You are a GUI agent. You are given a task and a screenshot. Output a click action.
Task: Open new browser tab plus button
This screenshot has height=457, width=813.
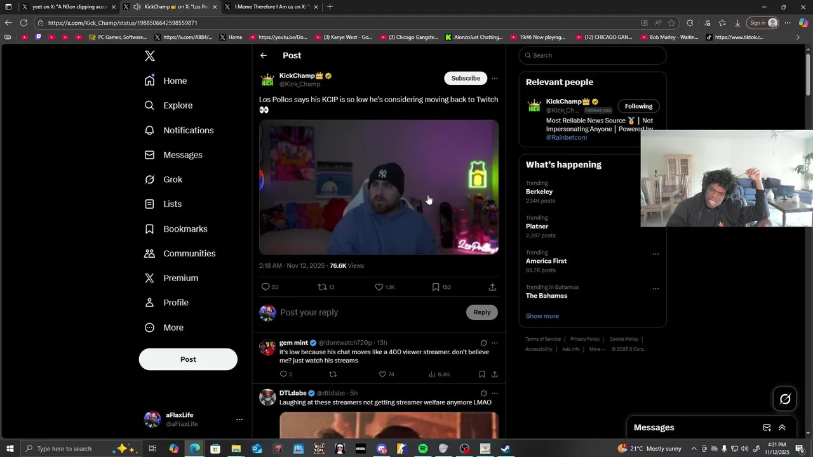click(x=330, y=6)
